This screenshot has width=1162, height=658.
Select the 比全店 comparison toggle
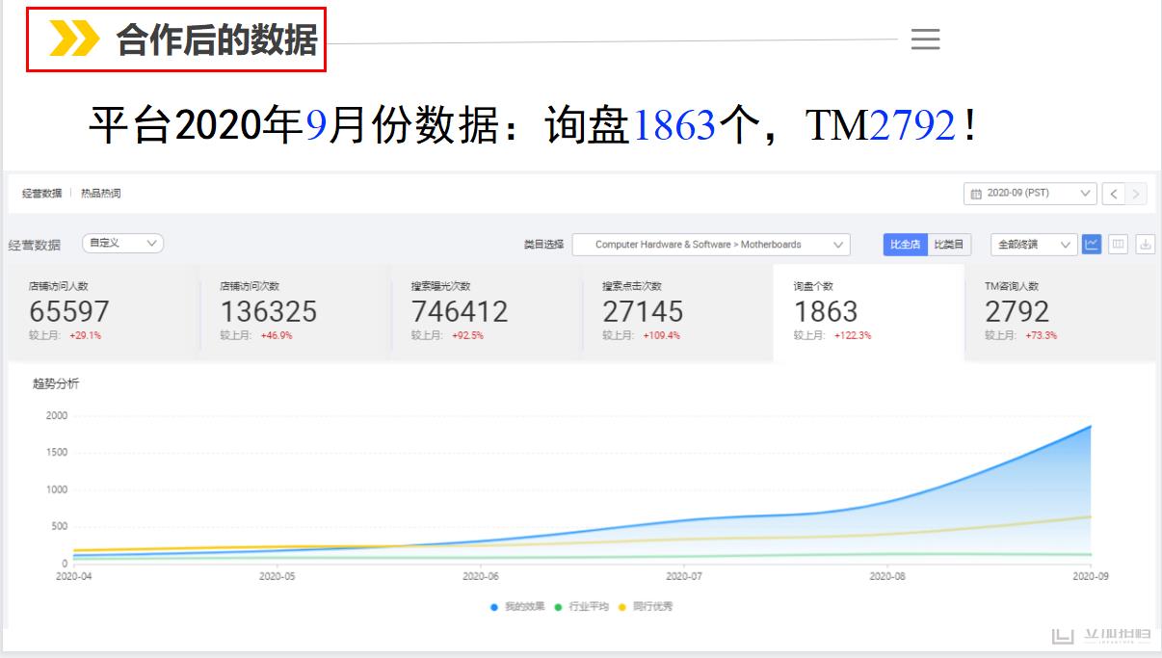[905, 245]
